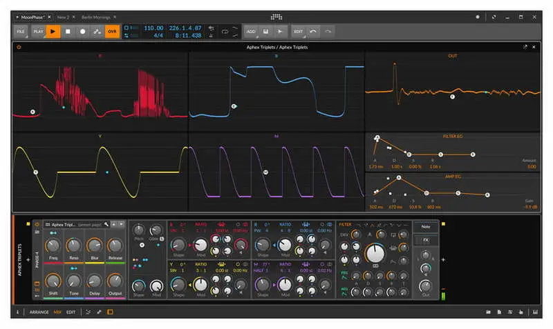Toggle the OVR overdub button

(112, 31)
